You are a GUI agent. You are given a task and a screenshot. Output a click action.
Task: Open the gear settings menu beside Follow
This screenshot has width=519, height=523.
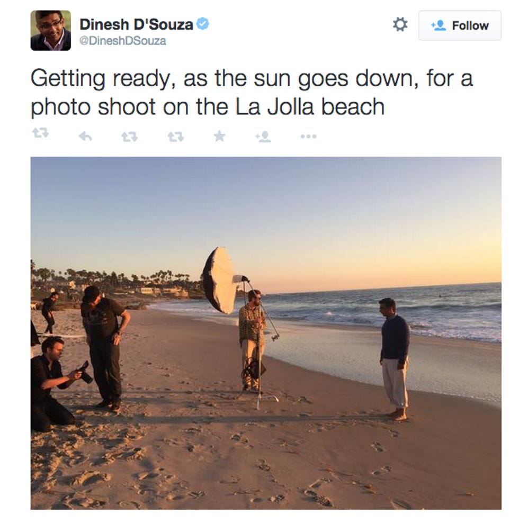tap(400, 24)
